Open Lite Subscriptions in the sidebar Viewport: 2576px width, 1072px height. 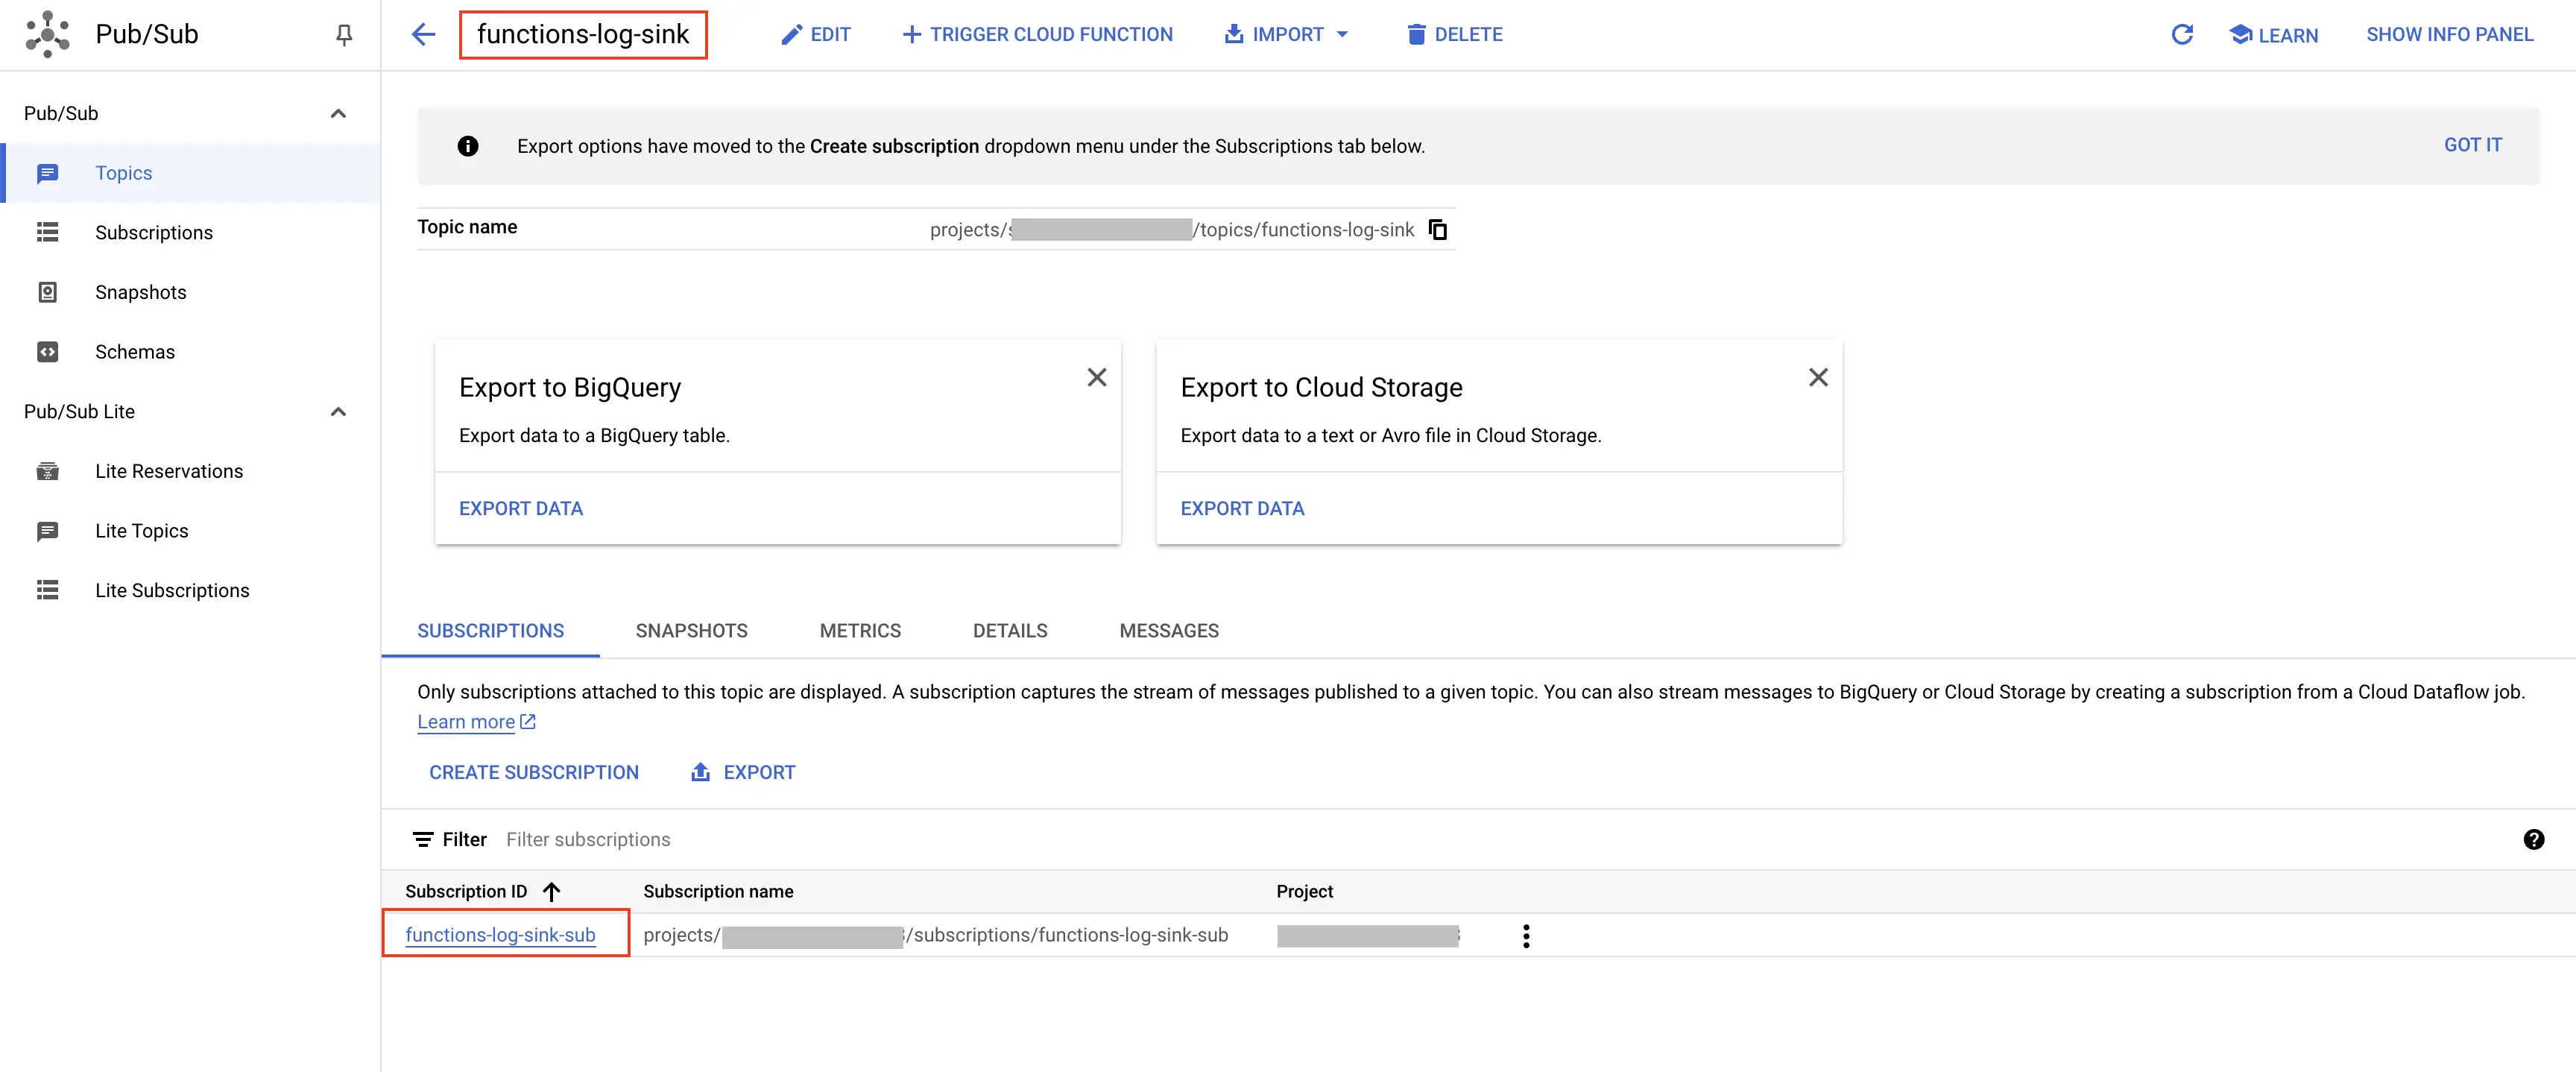tap(190, 590)
